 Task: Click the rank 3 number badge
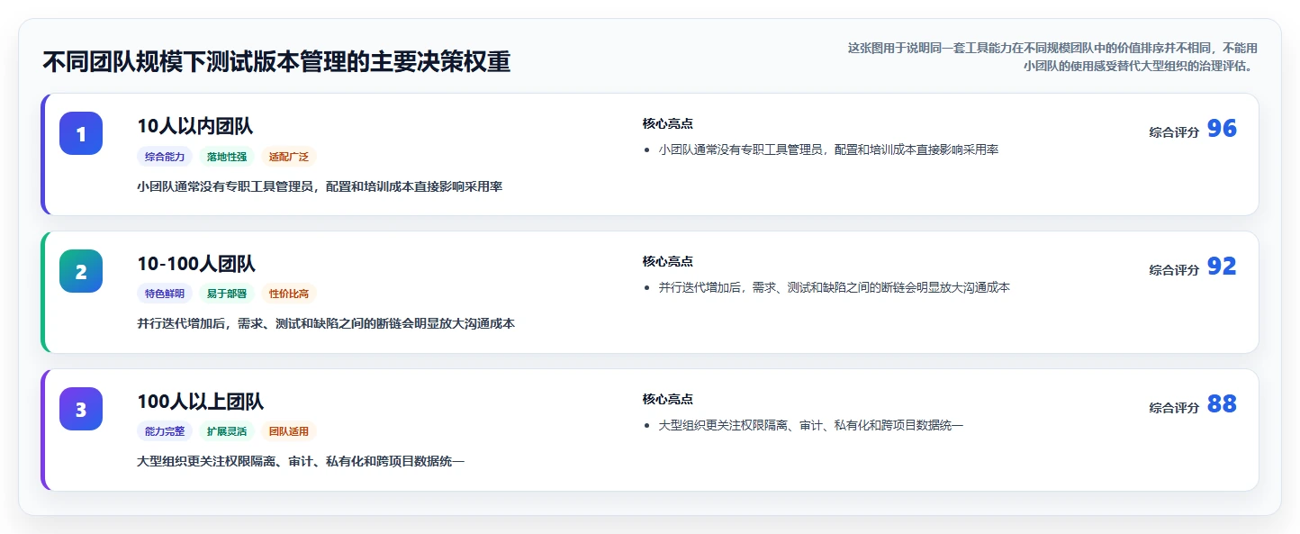pos(81,409)
